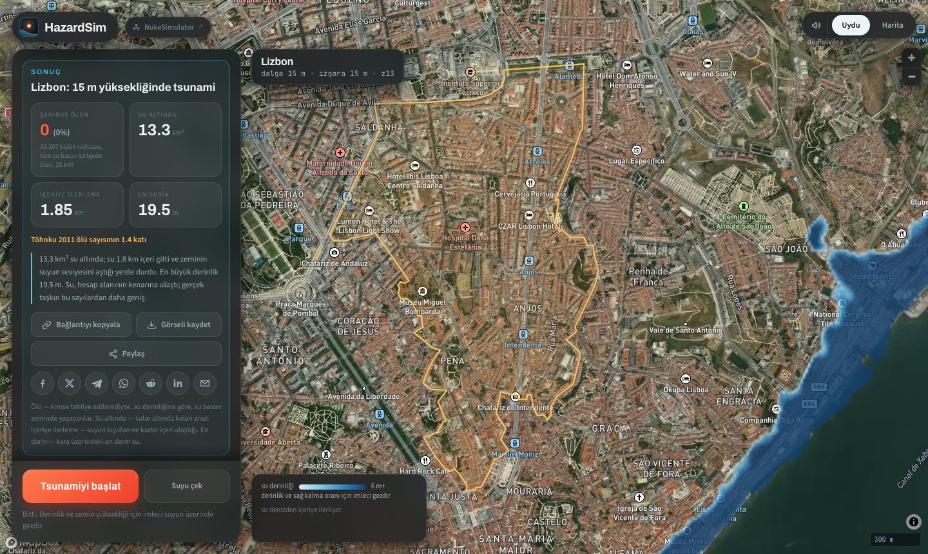Save image with Görseli kaydet
This screenshot has height=554, width=928.
[179, 325]
